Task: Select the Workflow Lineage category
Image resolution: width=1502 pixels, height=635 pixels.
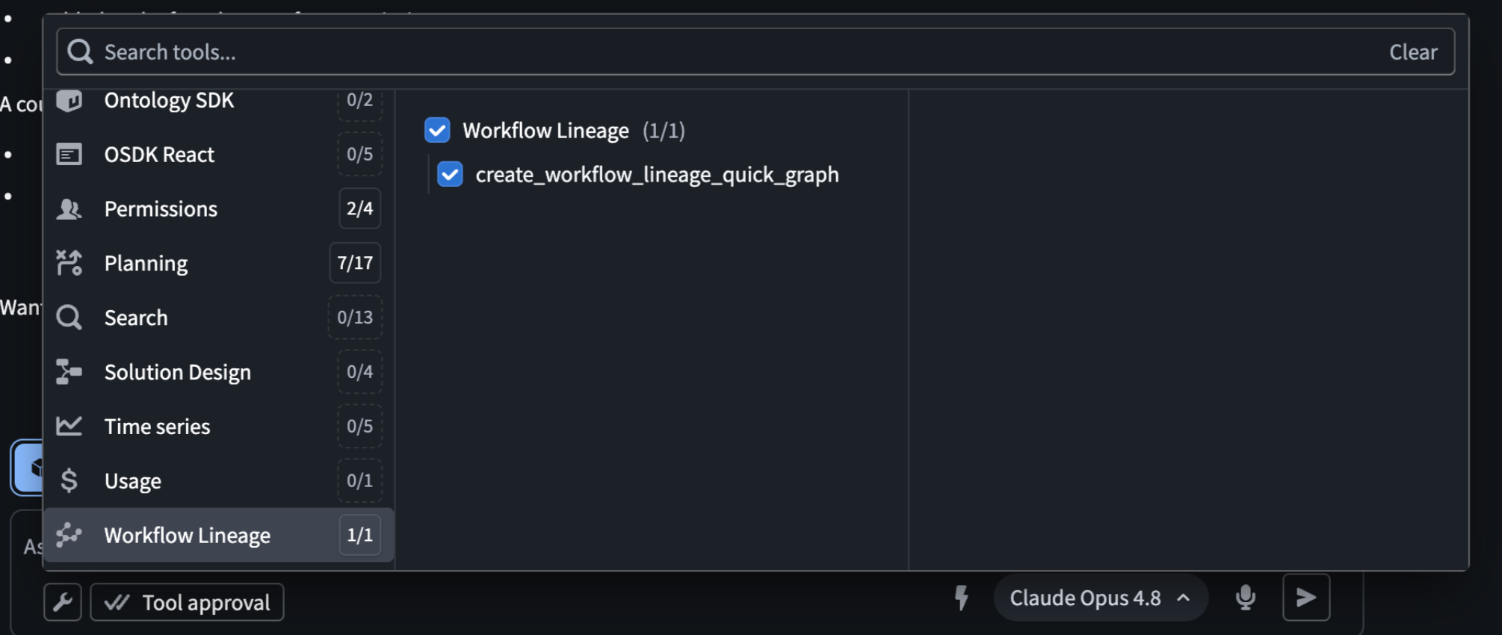Action: click(x=218, y=535)
